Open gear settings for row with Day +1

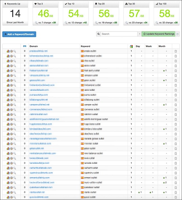click(11, 192)
